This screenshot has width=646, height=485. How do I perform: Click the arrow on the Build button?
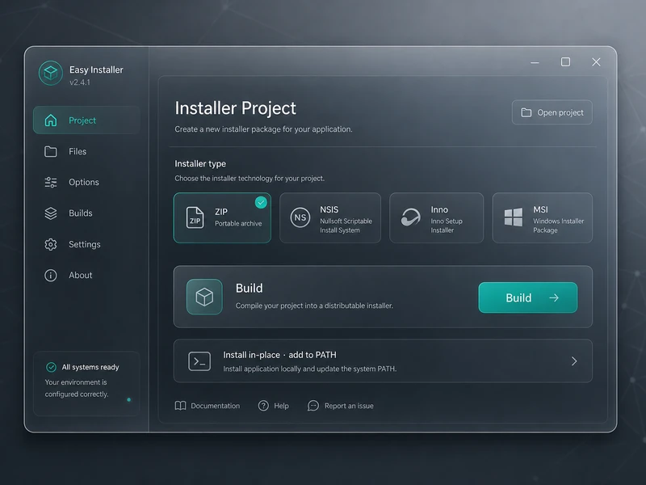click(554, 297)
